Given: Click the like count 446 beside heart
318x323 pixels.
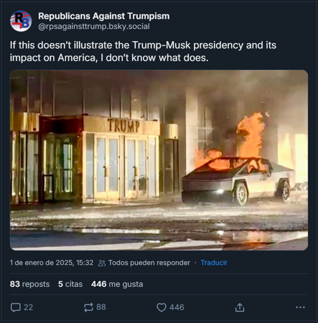Looking at the screenshot, I should tap(177, 307).
